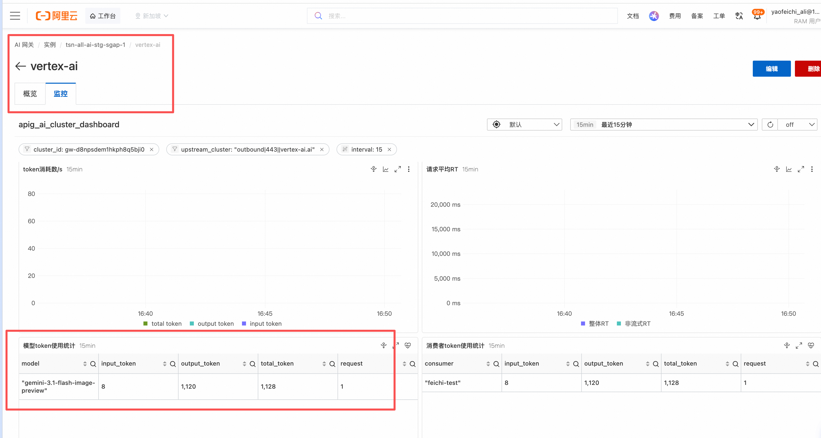Click the back arrow beside vertex-ai
The image size is (821, 438).
coord(20,66)
